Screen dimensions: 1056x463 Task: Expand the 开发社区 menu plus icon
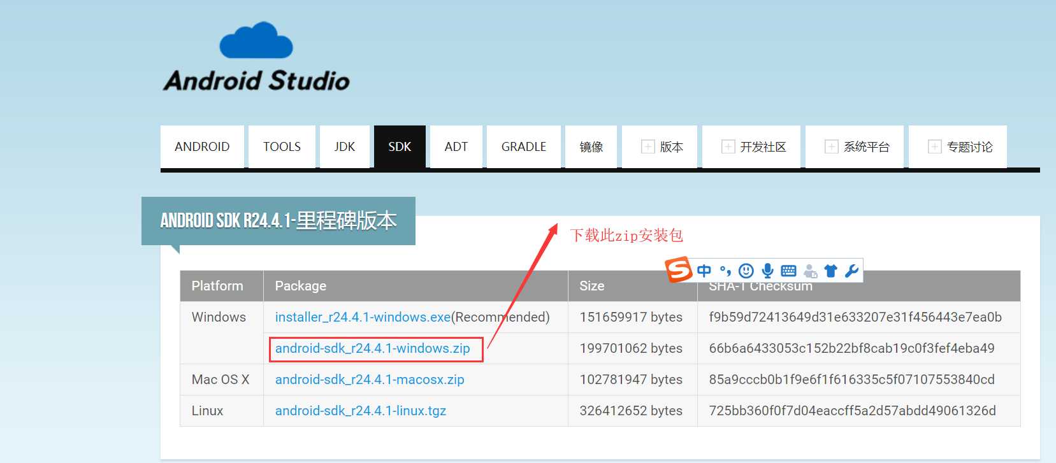coord(728,147)
